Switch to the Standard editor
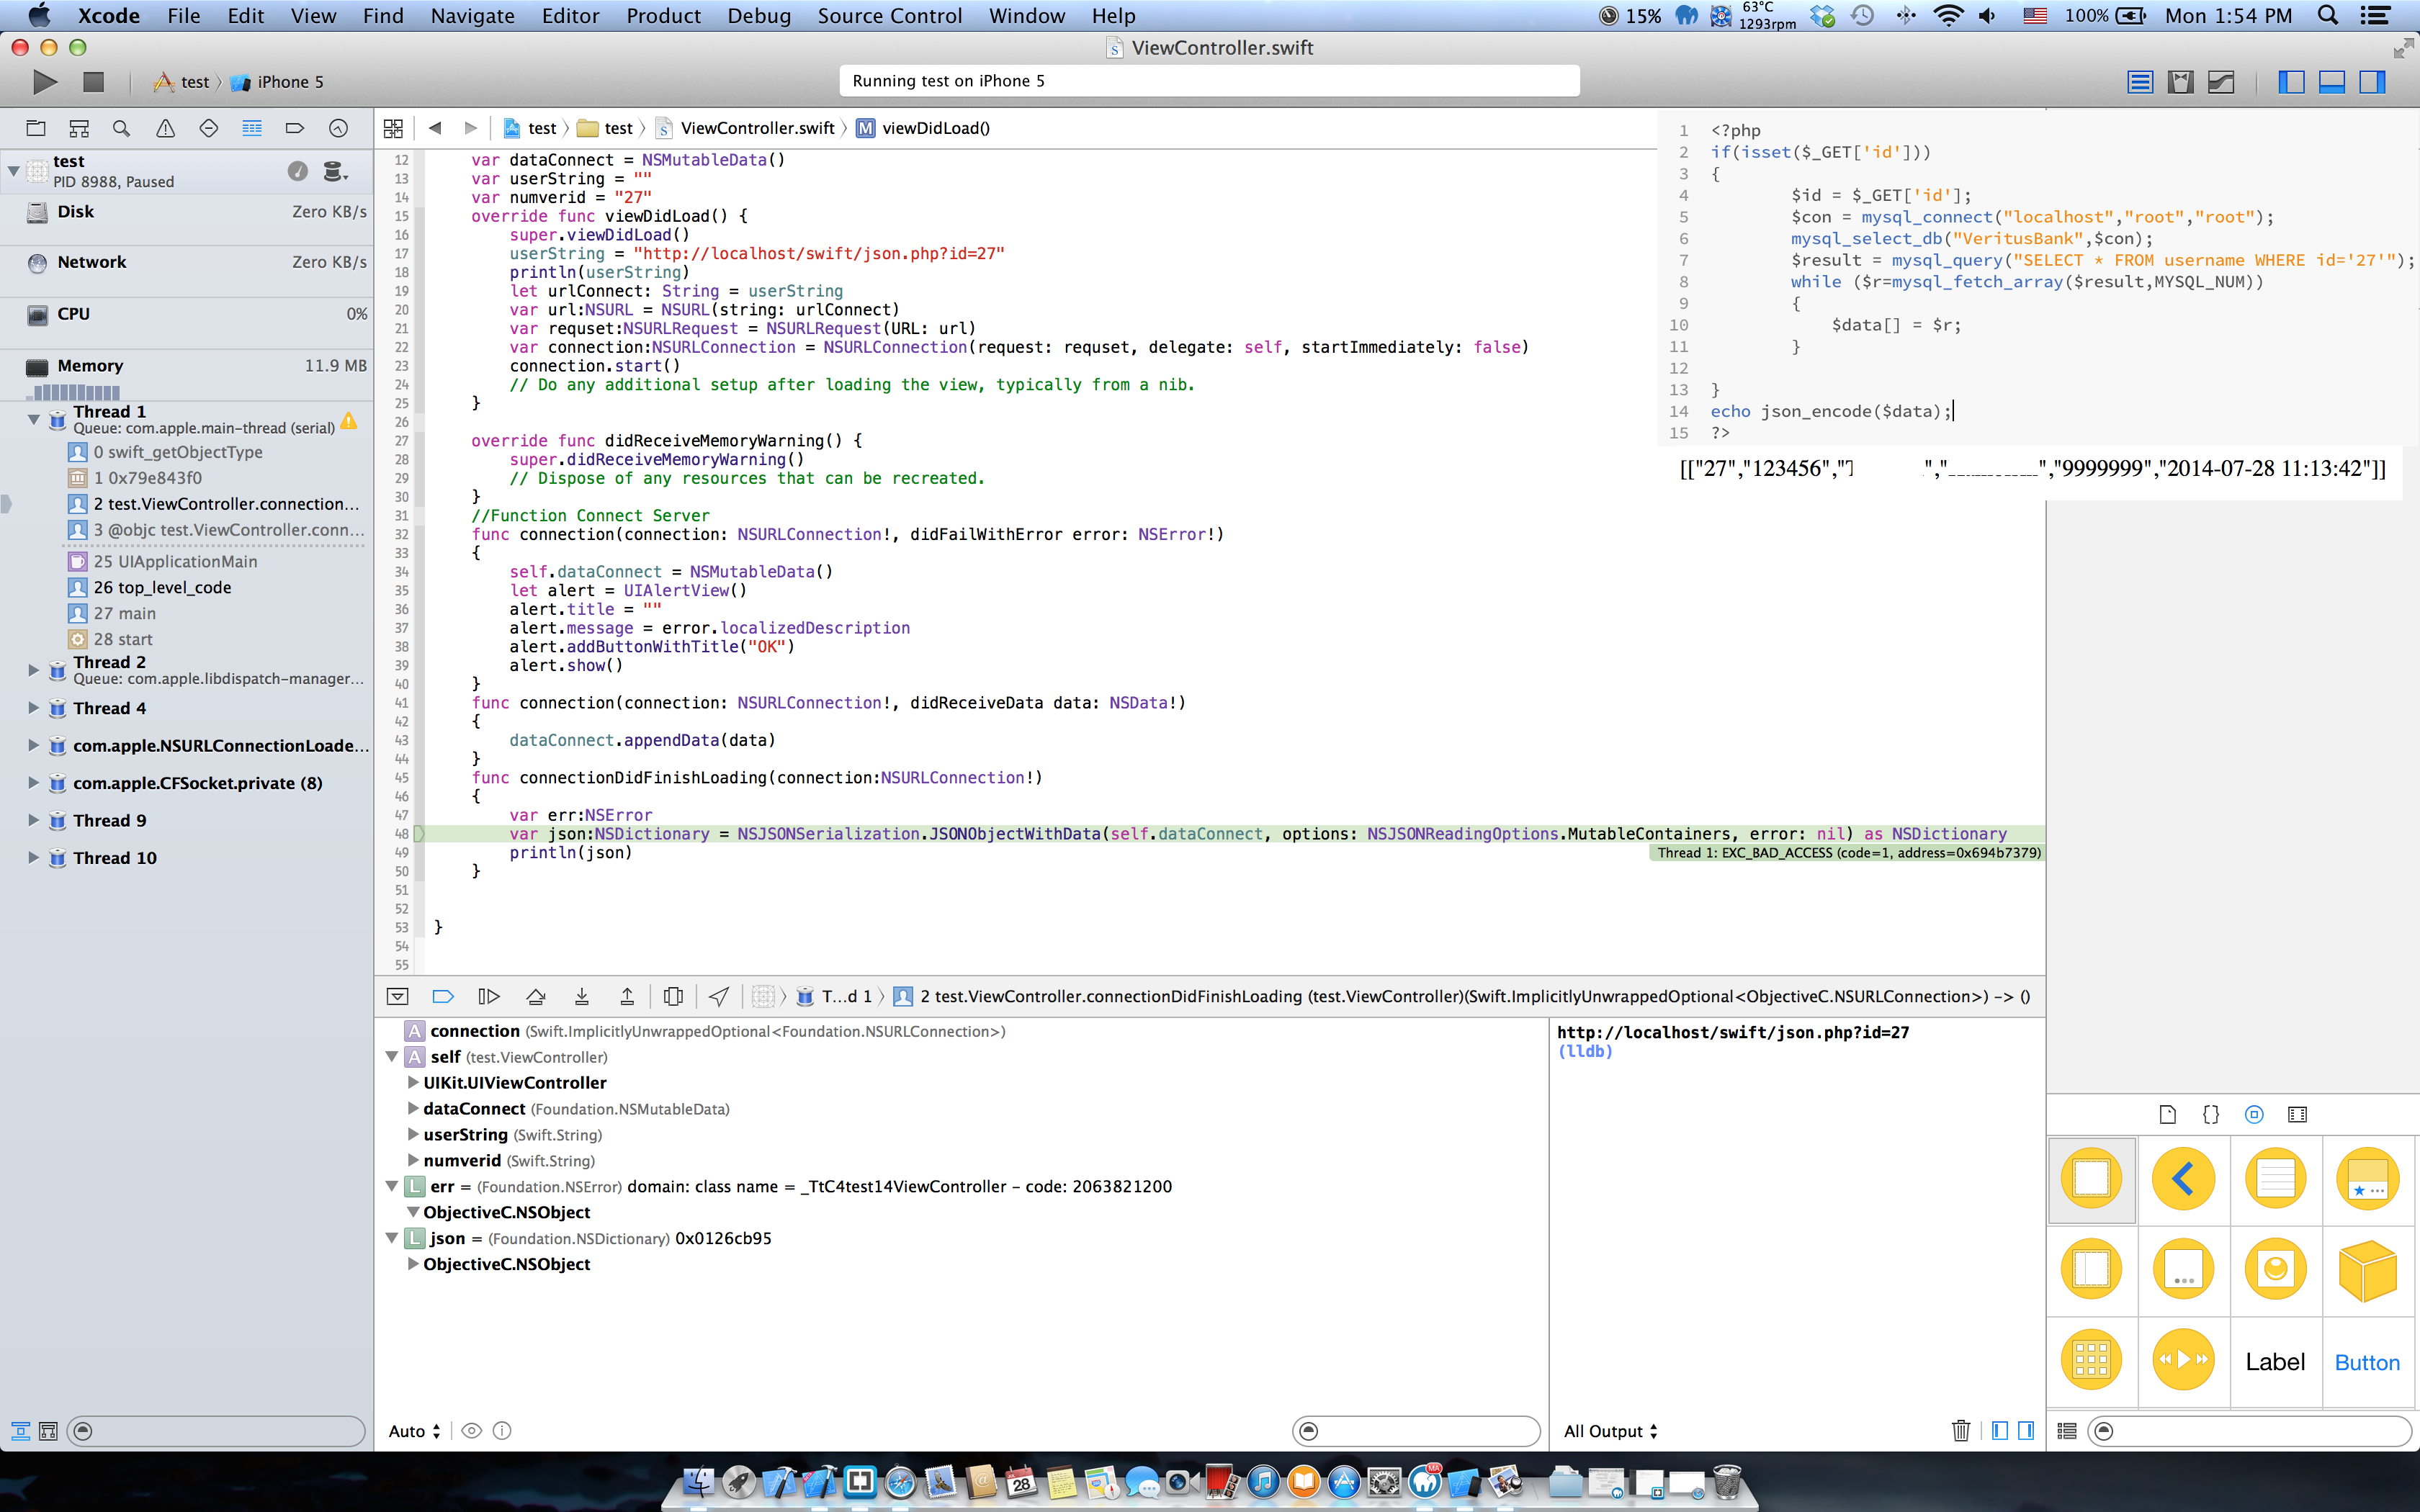Image resolution: width=2420 pixels, height=1512 pixels. tap(2140, 82)
